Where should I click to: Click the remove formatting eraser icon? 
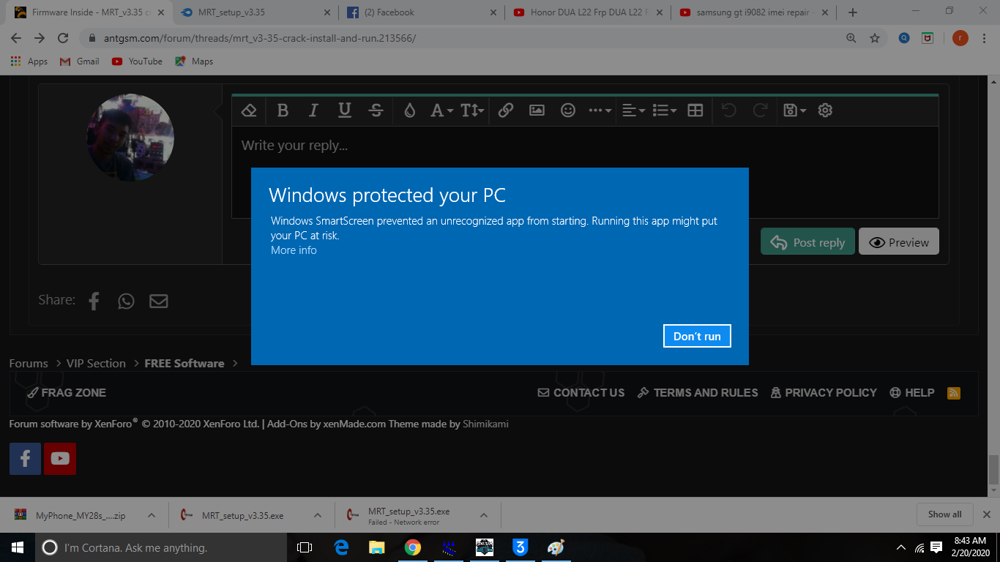249,110
